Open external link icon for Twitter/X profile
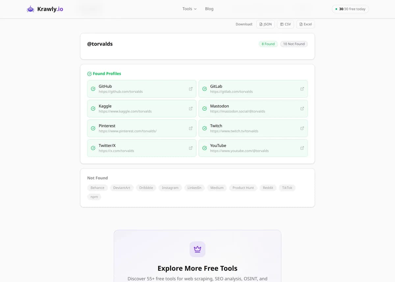The height and width of the screenshot is (282, 395). 191,148
